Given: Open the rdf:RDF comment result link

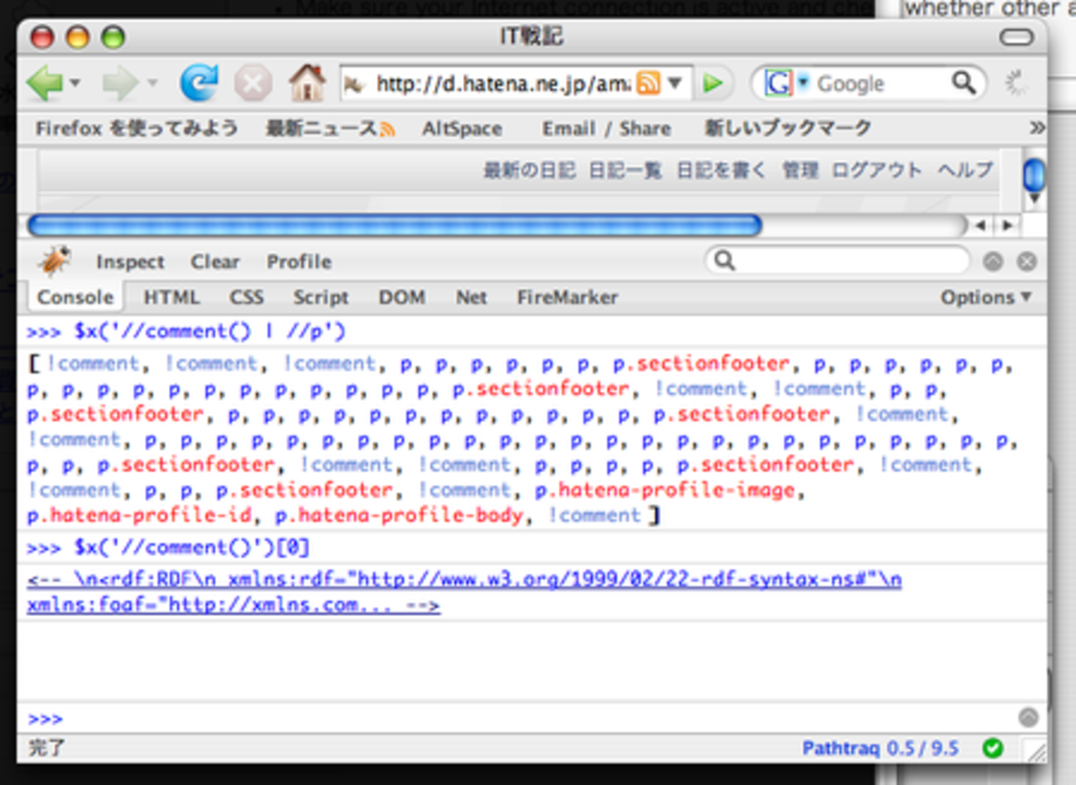Looking at the screenshot, I should [464, 592].
